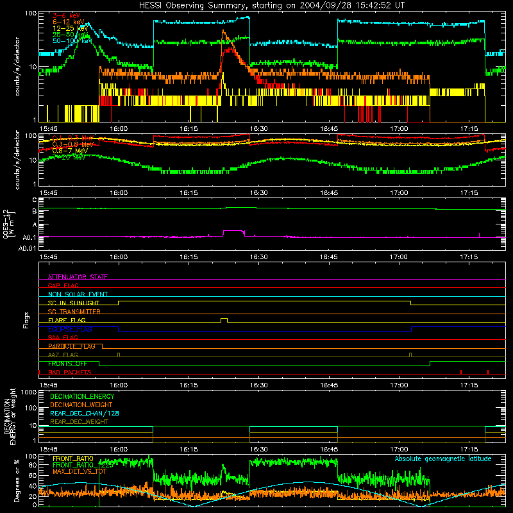Select the FRONTS_OFF flag label
Image resolution: width=513 pixels, height=513 pixels.
pyautogui.click(x=67, y=364)
